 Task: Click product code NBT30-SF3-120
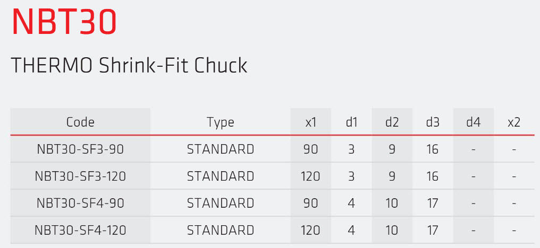(80, 176)
